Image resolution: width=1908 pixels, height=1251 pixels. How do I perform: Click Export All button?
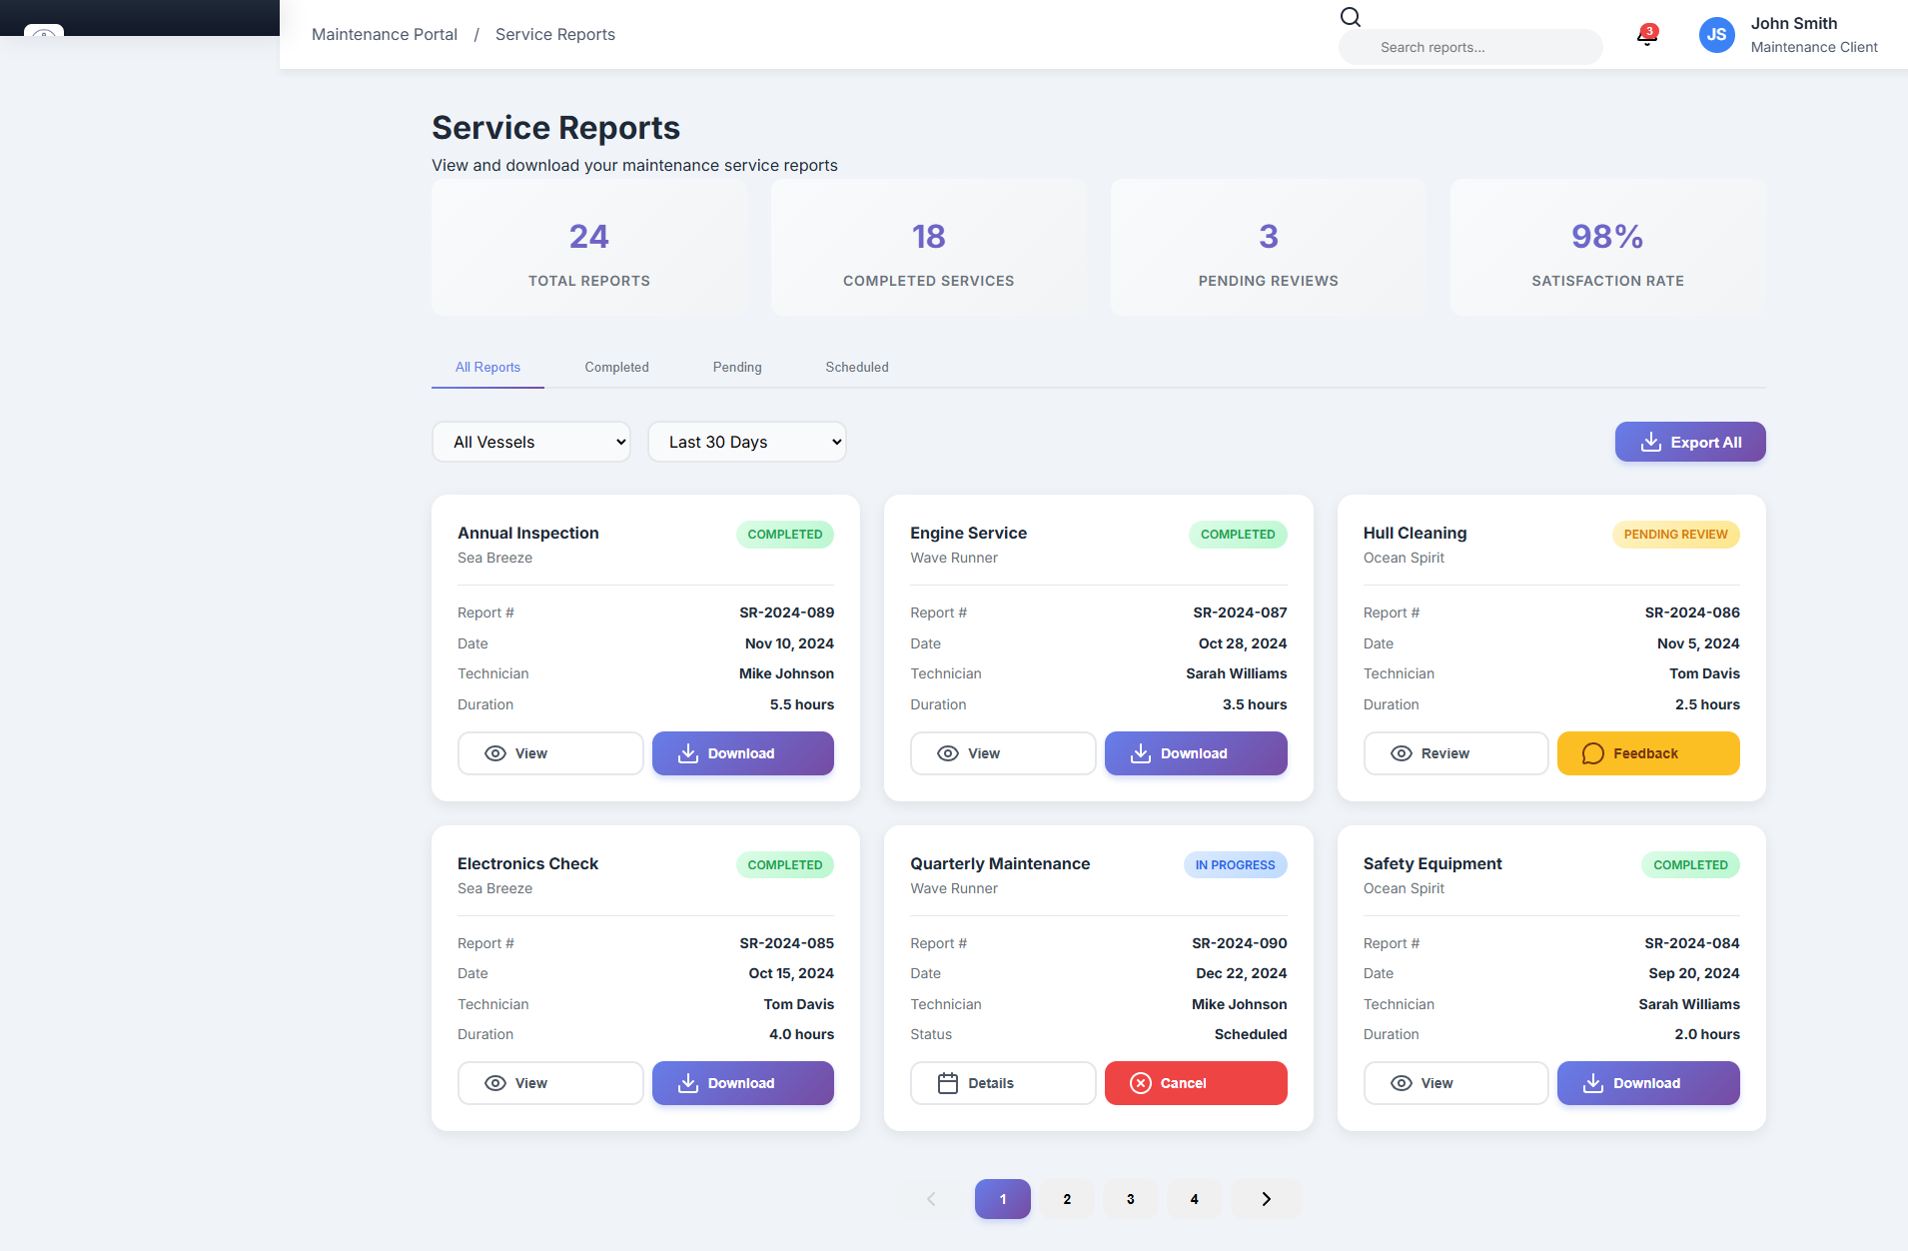tap(1689, 442)
